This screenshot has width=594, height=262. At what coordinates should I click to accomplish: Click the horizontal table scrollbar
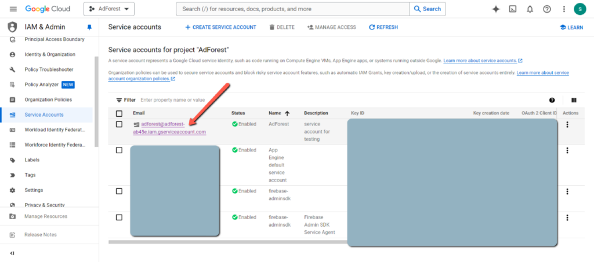[227, 242]
